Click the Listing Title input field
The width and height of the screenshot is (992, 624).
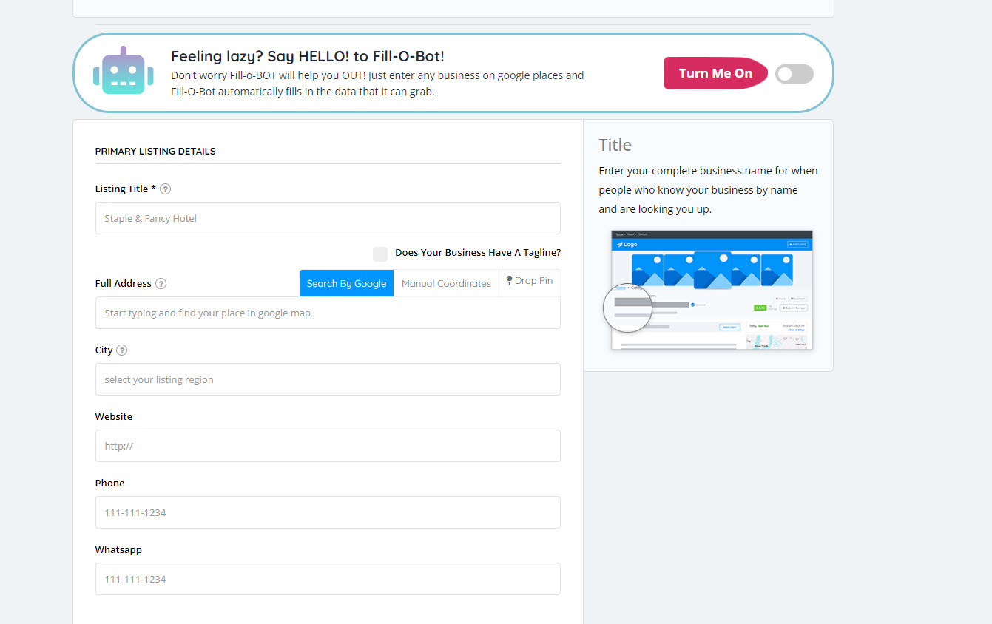coord(328,218)
